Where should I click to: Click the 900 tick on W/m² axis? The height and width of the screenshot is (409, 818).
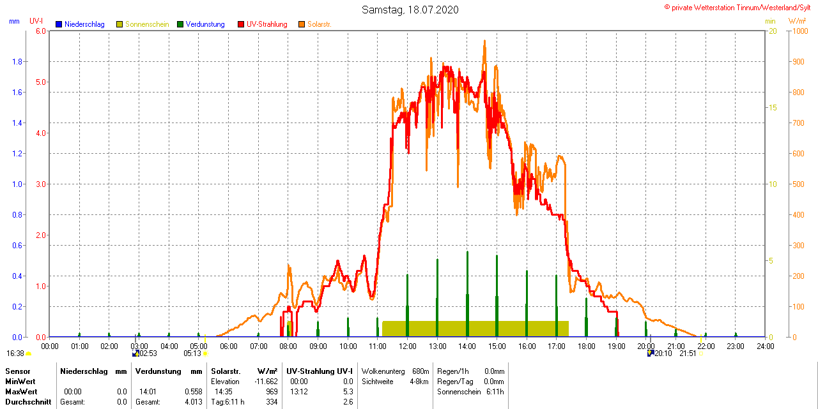798,62
